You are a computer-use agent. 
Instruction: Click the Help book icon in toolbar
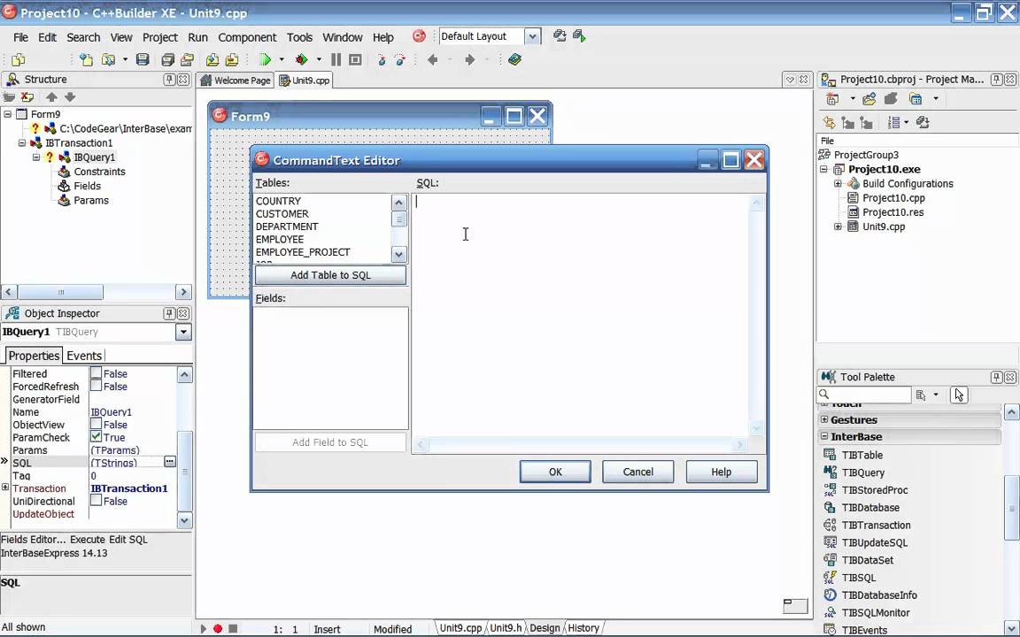tap(514, 60)
